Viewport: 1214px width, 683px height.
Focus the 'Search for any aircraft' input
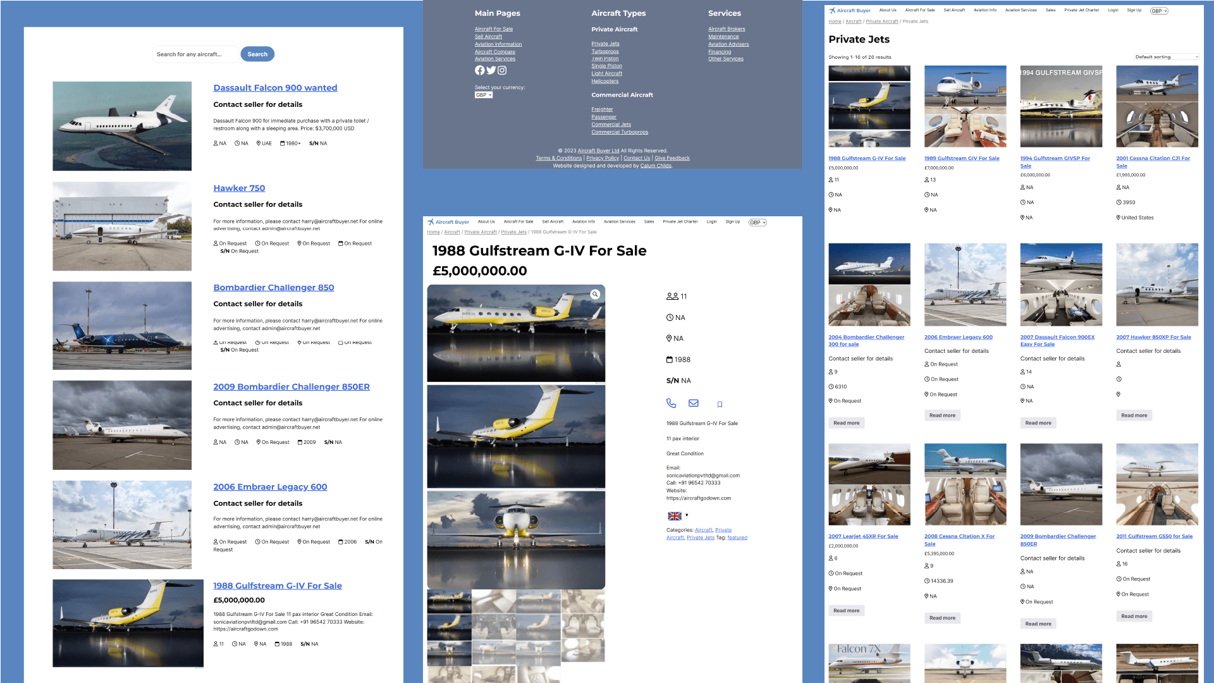(x=195, y=54)
